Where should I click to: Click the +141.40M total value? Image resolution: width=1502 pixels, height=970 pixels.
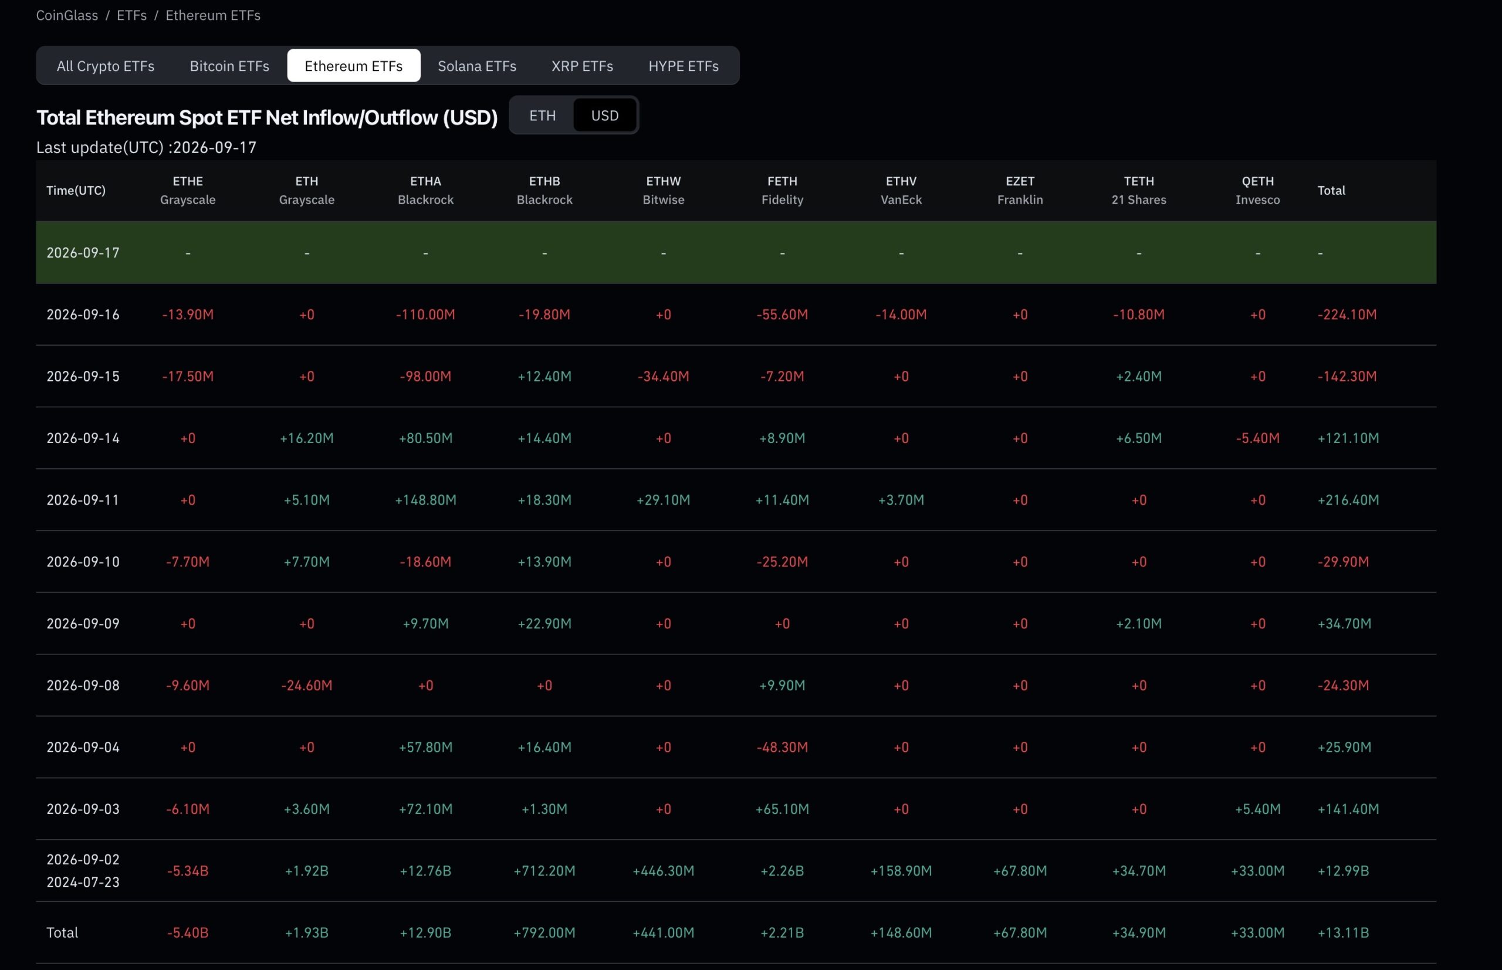tap(1348, 808)
